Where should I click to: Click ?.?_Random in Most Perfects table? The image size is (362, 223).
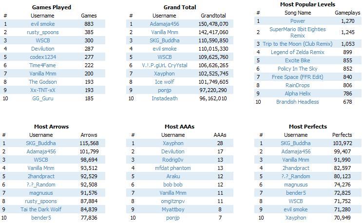(296, 176)
